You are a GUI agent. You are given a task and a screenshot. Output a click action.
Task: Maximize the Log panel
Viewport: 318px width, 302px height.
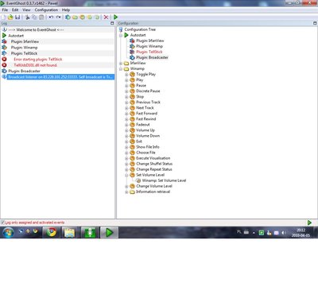pos(112,23)
